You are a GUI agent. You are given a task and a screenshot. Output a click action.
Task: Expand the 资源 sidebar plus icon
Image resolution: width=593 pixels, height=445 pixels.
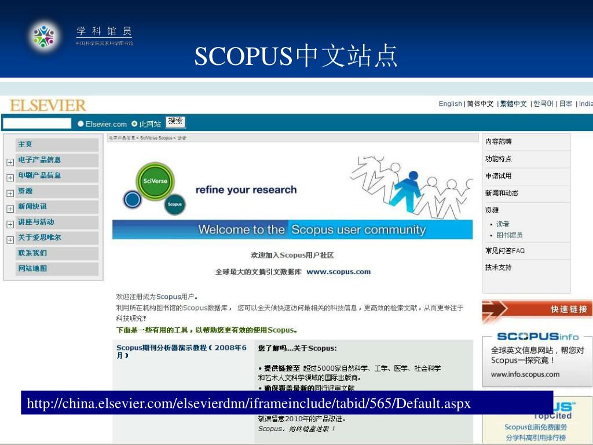(10, 194)
